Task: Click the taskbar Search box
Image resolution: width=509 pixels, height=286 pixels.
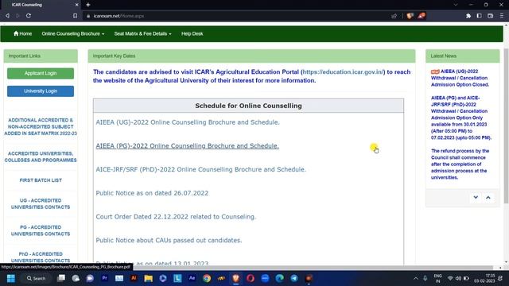Action: pyautogui.click(x=37, y=278)
